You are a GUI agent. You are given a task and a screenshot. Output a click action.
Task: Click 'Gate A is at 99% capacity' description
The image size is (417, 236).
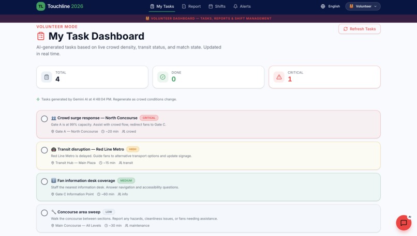point(109,124)
